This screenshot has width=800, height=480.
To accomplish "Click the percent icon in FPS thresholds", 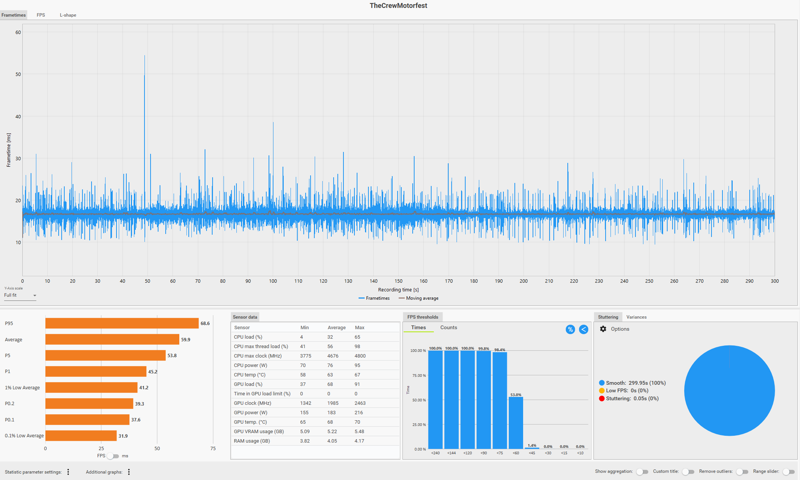I will (x=570, y=330).
